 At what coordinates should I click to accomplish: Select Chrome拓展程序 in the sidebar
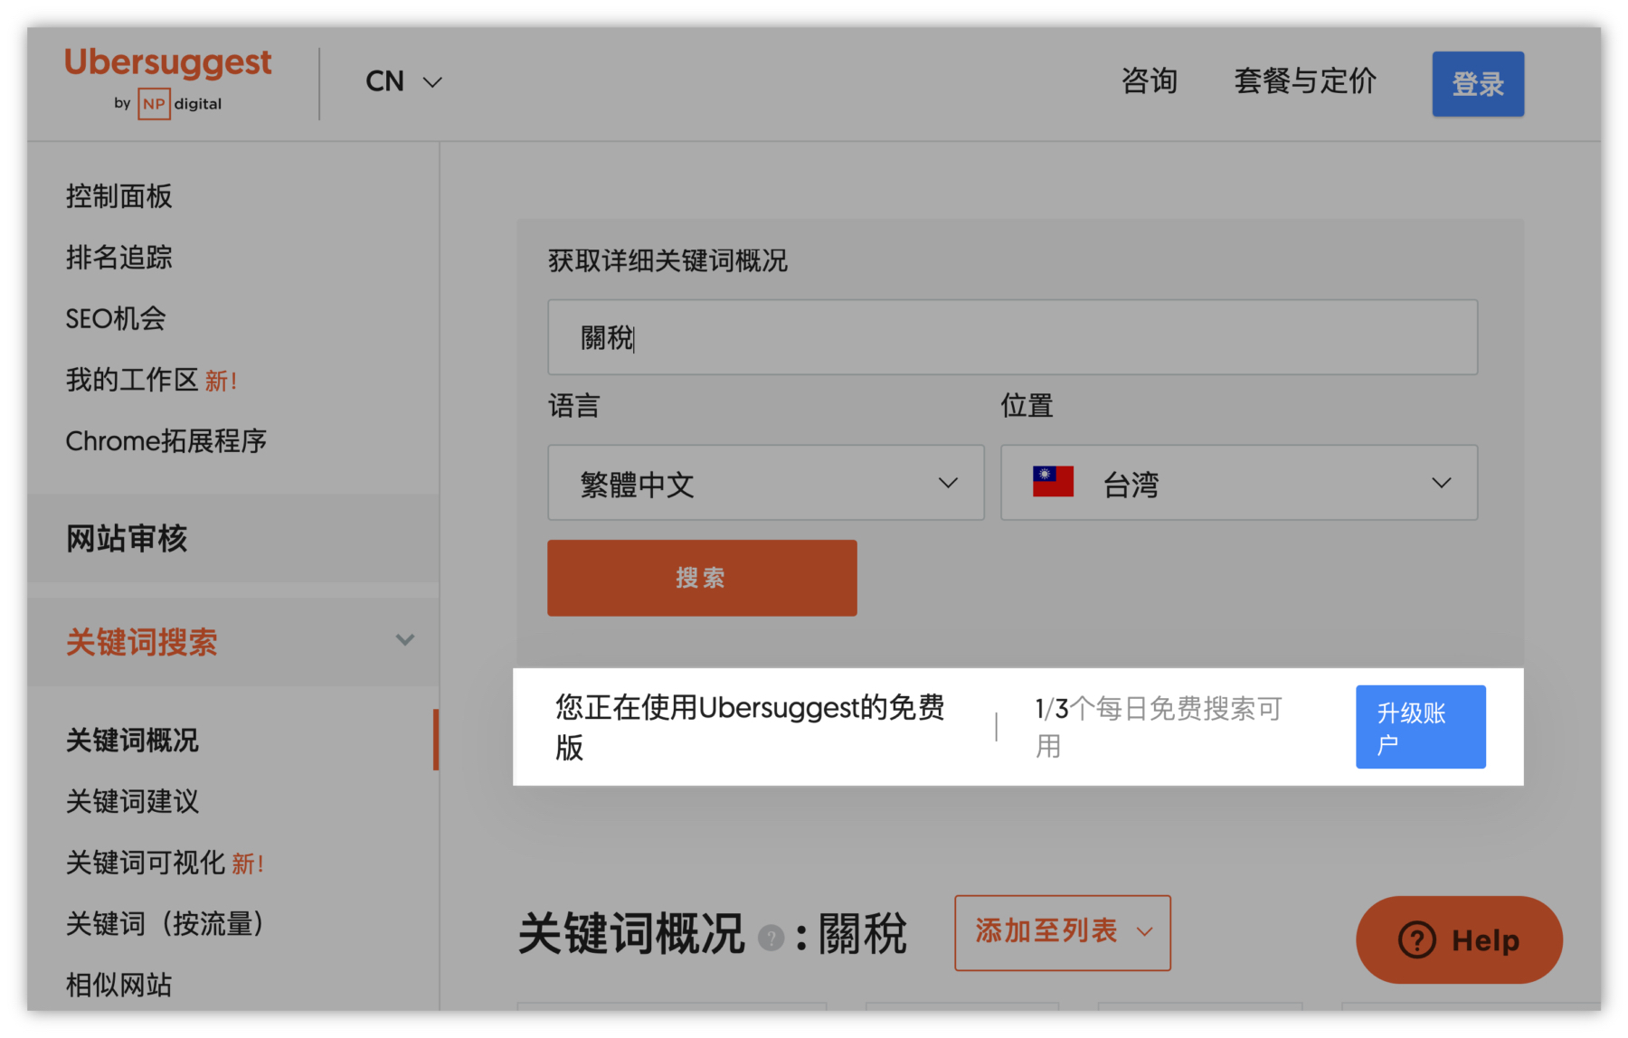click(x=166, y=441)
